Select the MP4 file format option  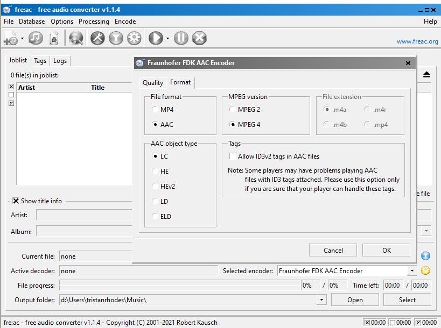pos(156,109)
